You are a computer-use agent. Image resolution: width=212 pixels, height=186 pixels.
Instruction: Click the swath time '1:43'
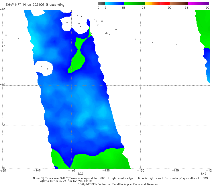click(203, 174)
